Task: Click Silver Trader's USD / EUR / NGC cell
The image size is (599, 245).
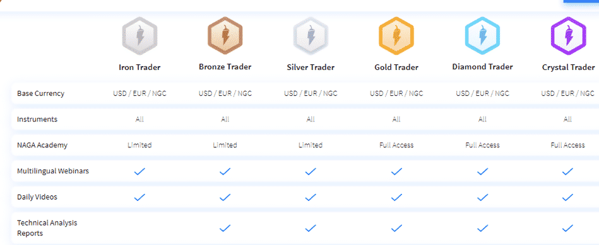Action: (x=311, y=93)
